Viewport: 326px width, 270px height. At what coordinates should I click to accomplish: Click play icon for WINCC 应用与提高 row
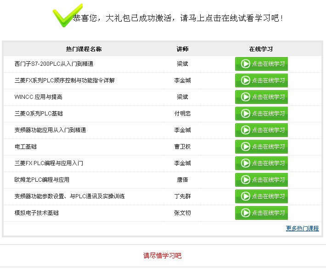(x=246, y=97)
